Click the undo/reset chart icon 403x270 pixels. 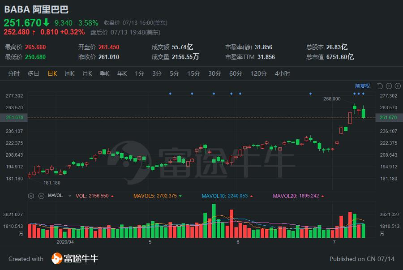click(380, 86)
